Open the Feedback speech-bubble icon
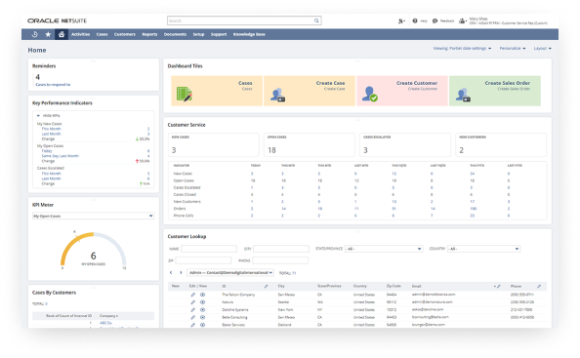This screenshot has height=358, width=580. (435, 21)
